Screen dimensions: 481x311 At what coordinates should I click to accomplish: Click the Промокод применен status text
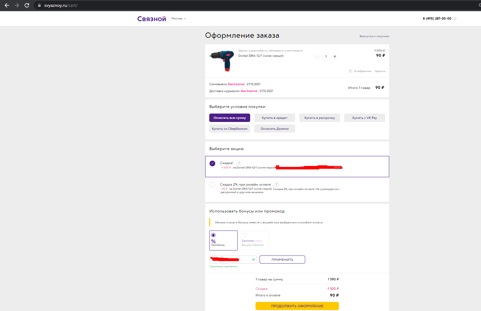[223, 266]
